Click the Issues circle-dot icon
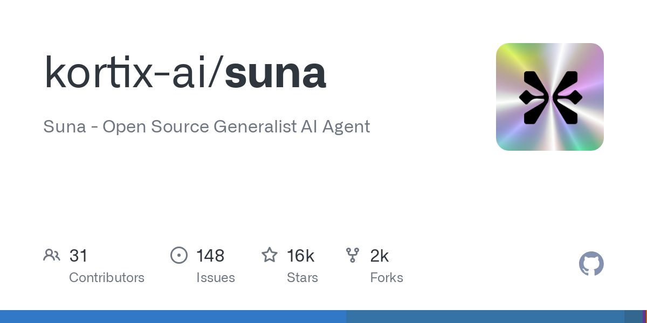 click(179, 255)
